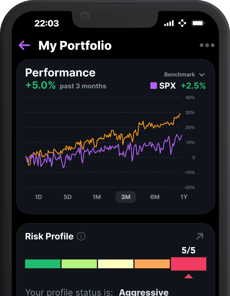
Task: Click the purple SPX legend swatch
Action: coord(154,85)
